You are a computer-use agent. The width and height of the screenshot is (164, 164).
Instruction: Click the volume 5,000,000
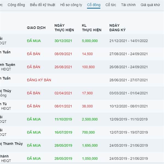point(90,41)
